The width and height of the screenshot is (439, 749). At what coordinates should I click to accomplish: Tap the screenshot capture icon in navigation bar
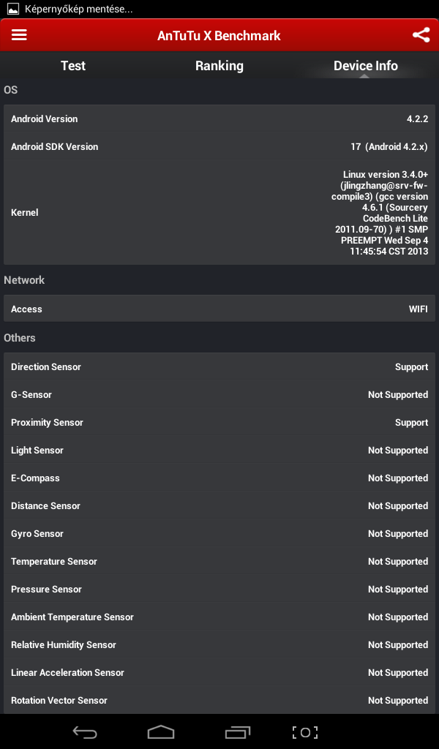pyautogui.click(x=305, y=732)
